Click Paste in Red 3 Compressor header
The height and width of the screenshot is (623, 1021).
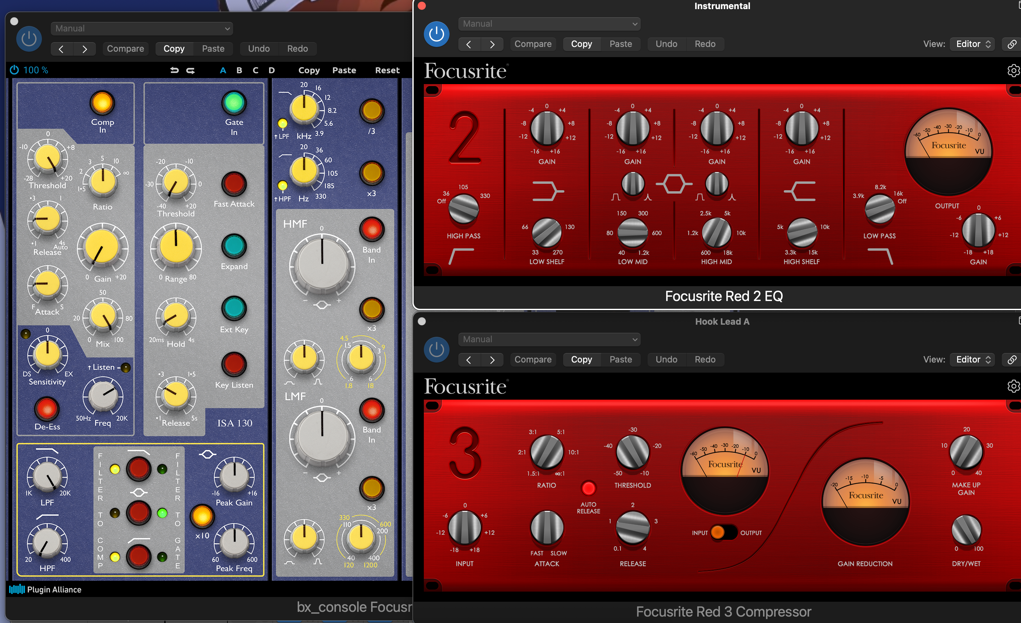pyautogui.click(x=621, y=359)
